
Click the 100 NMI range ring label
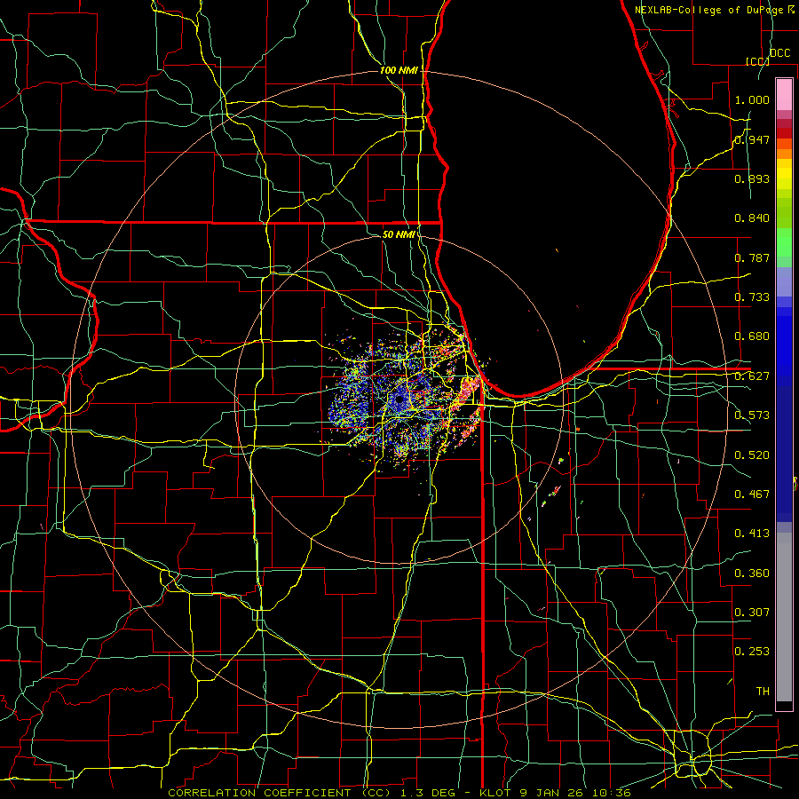coord(399,70)
